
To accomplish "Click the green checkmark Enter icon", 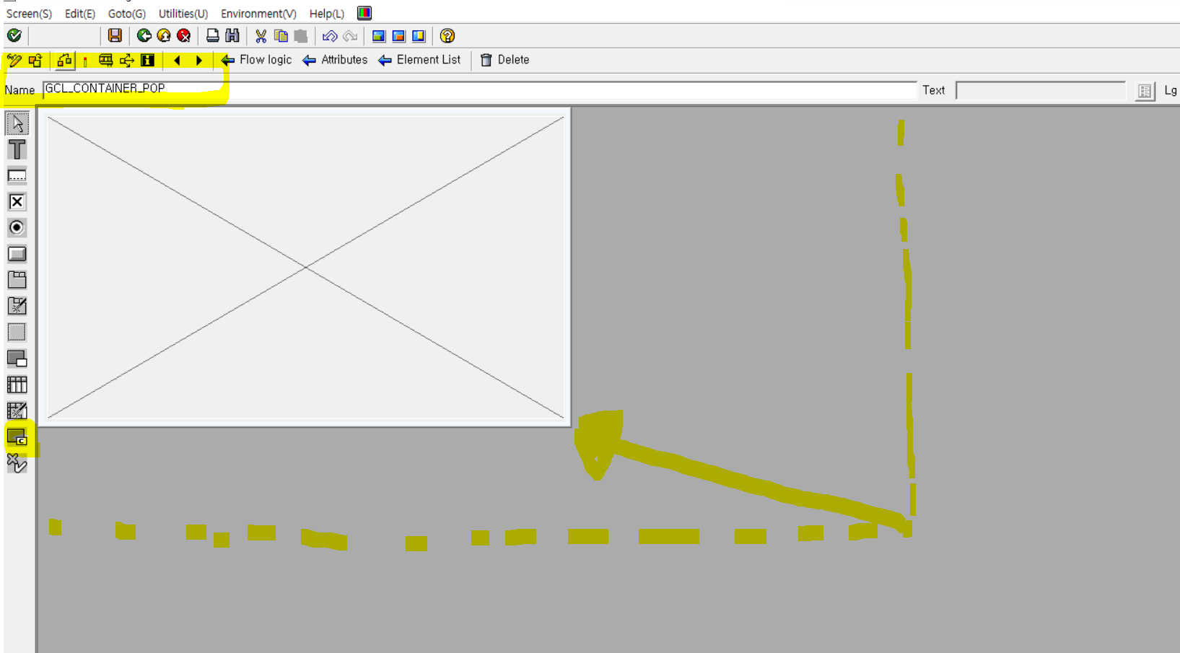I will click(x=14, y=35).
